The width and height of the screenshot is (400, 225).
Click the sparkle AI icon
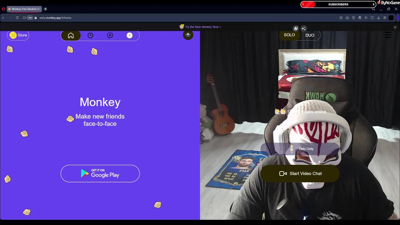point(303,28)
